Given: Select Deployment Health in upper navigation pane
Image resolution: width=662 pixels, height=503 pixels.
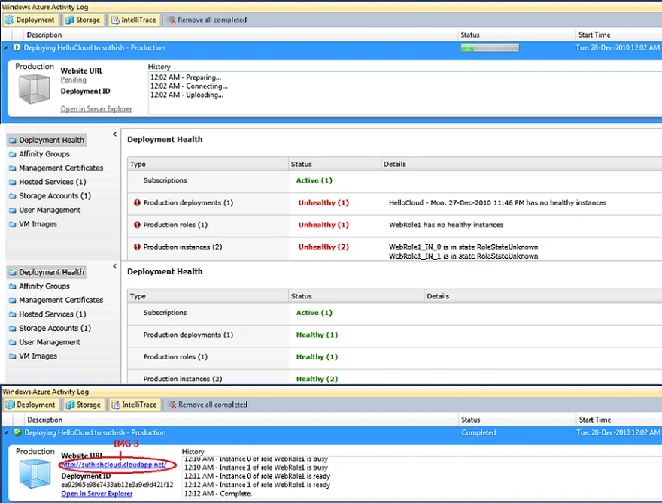Looking at the screenshot, I should [x=47, y=140].
